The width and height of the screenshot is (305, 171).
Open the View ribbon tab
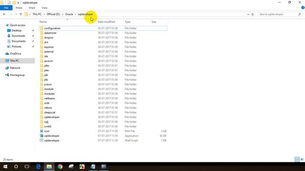point(44,8)
